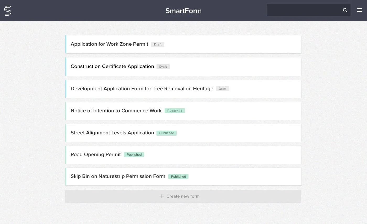Open Road Opening Permit form
367x224 pixels.
point(183,155)
